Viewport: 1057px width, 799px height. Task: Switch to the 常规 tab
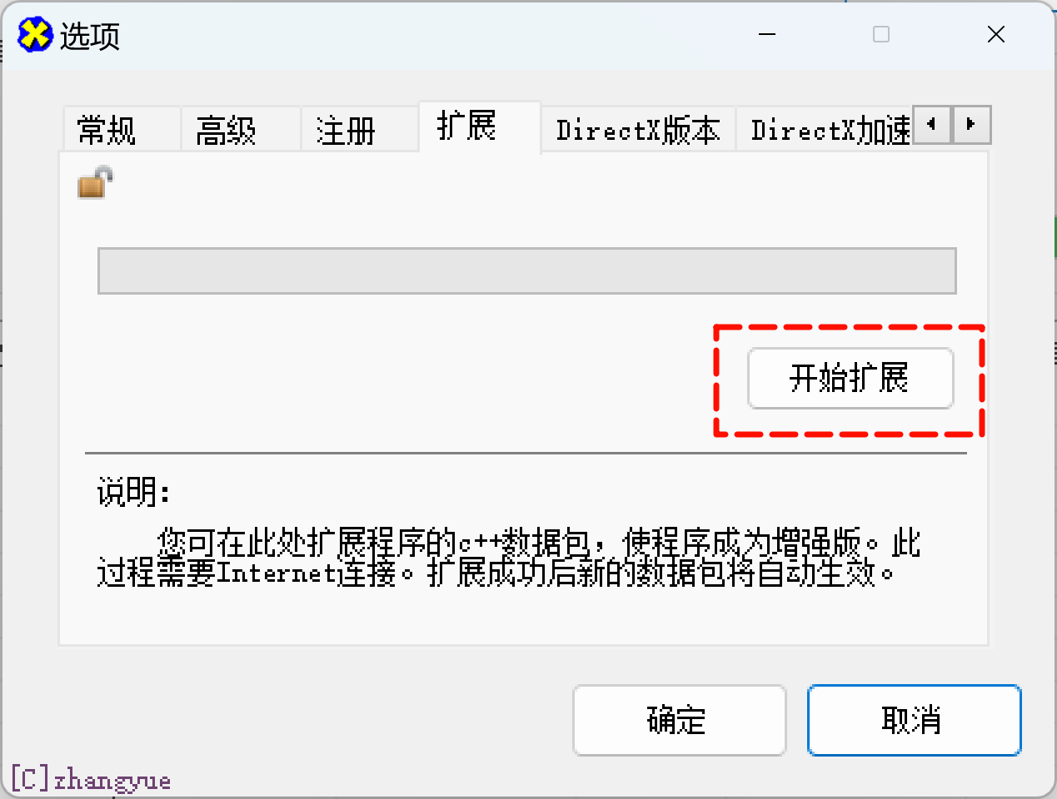pos(122,130)
